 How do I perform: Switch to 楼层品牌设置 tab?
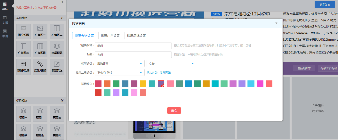(136, 36)
